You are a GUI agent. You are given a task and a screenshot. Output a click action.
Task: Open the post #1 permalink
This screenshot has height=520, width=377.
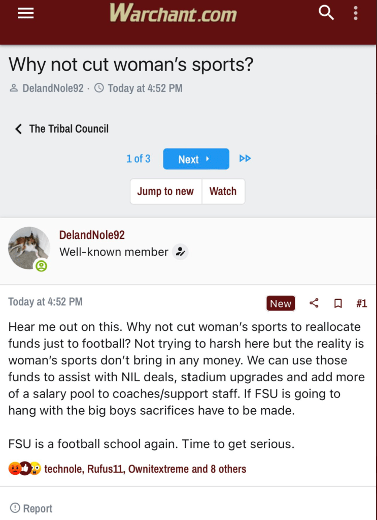[361, 303]
